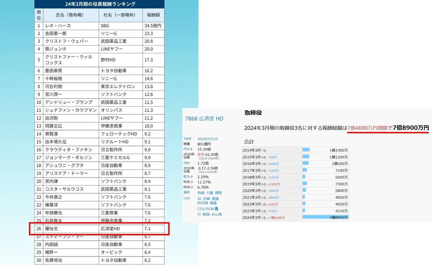This screenshot has width=432, height=265.
Task: Click the name 内田誠 in rank 28
Action: tap(52, 244)
